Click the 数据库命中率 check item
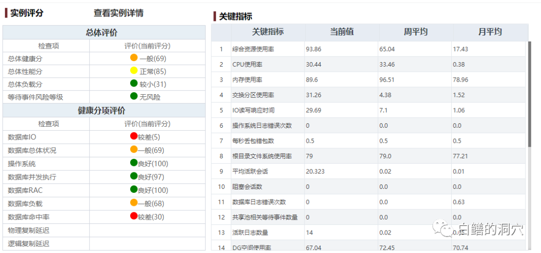Screen dimensions: 541x253 tap(29, 217)
